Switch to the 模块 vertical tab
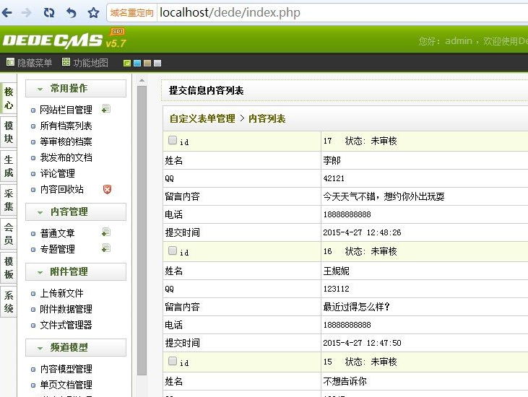The image size is (528, 397). point(9,132)
